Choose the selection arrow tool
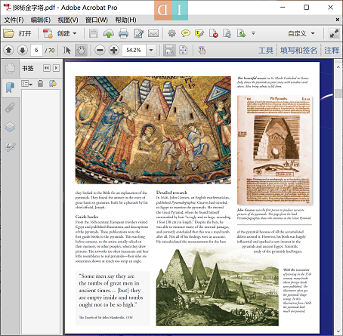Image resolution: width=343 pixels, height=336 pixels. 67,50
